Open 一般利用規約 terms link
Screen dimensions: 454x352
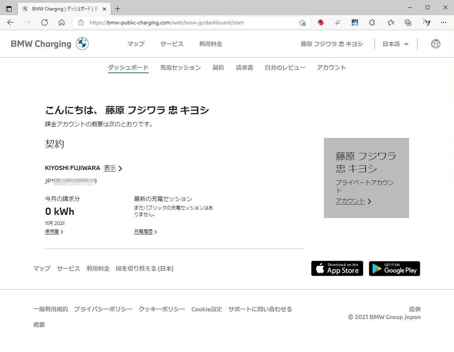51,309
